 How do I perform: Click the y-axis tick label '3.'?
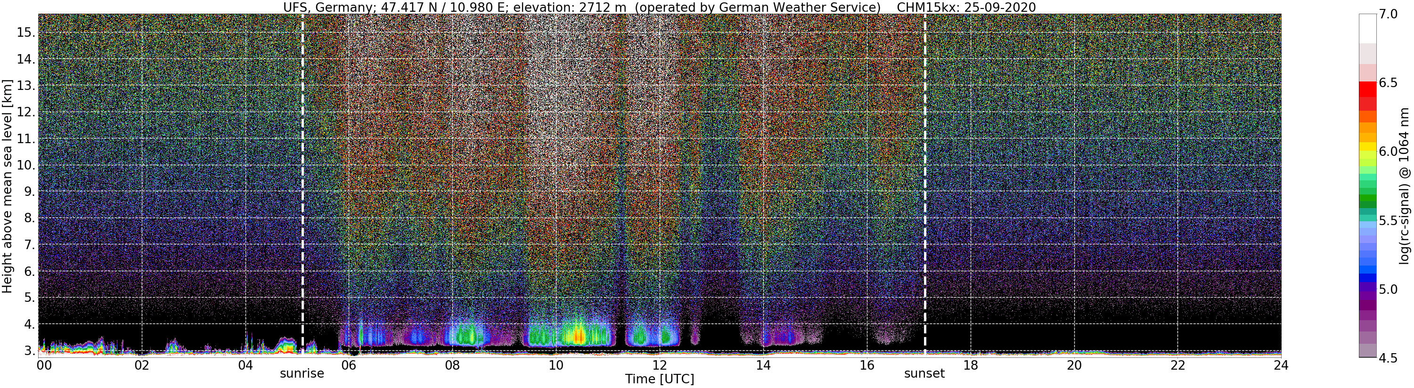click(x=30, y=351)
